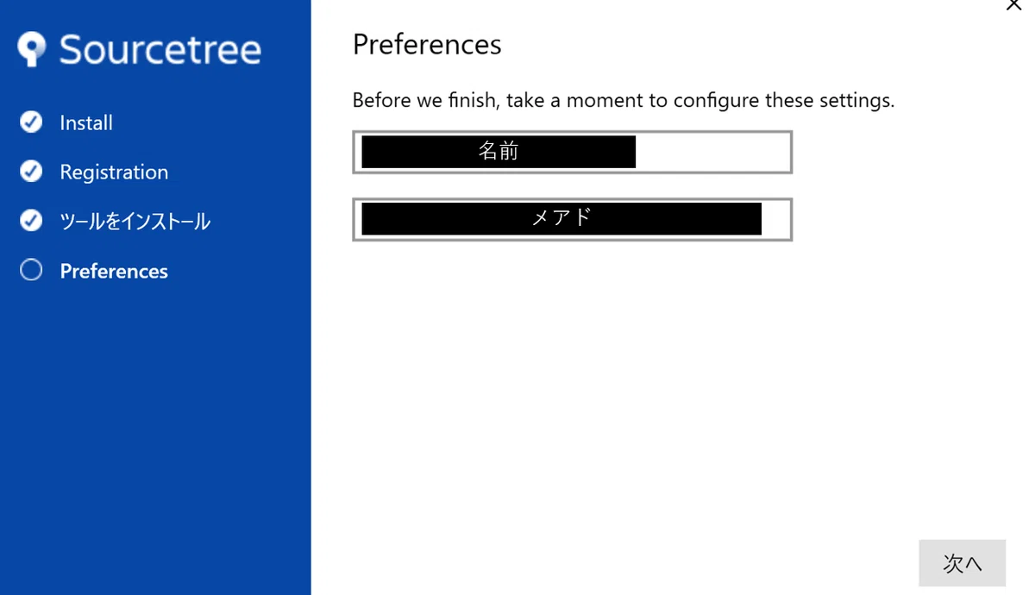Click the Registration step checkmark icon
This screenshot has width=1035, height=595.
[x=31, y=172]
